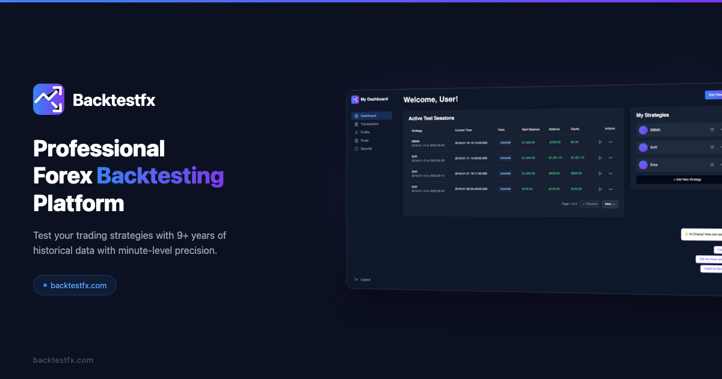Screen dimensions: 722x379
Task: Click the Backtestfx arrow chart logo
Action: tap(49, 99)
